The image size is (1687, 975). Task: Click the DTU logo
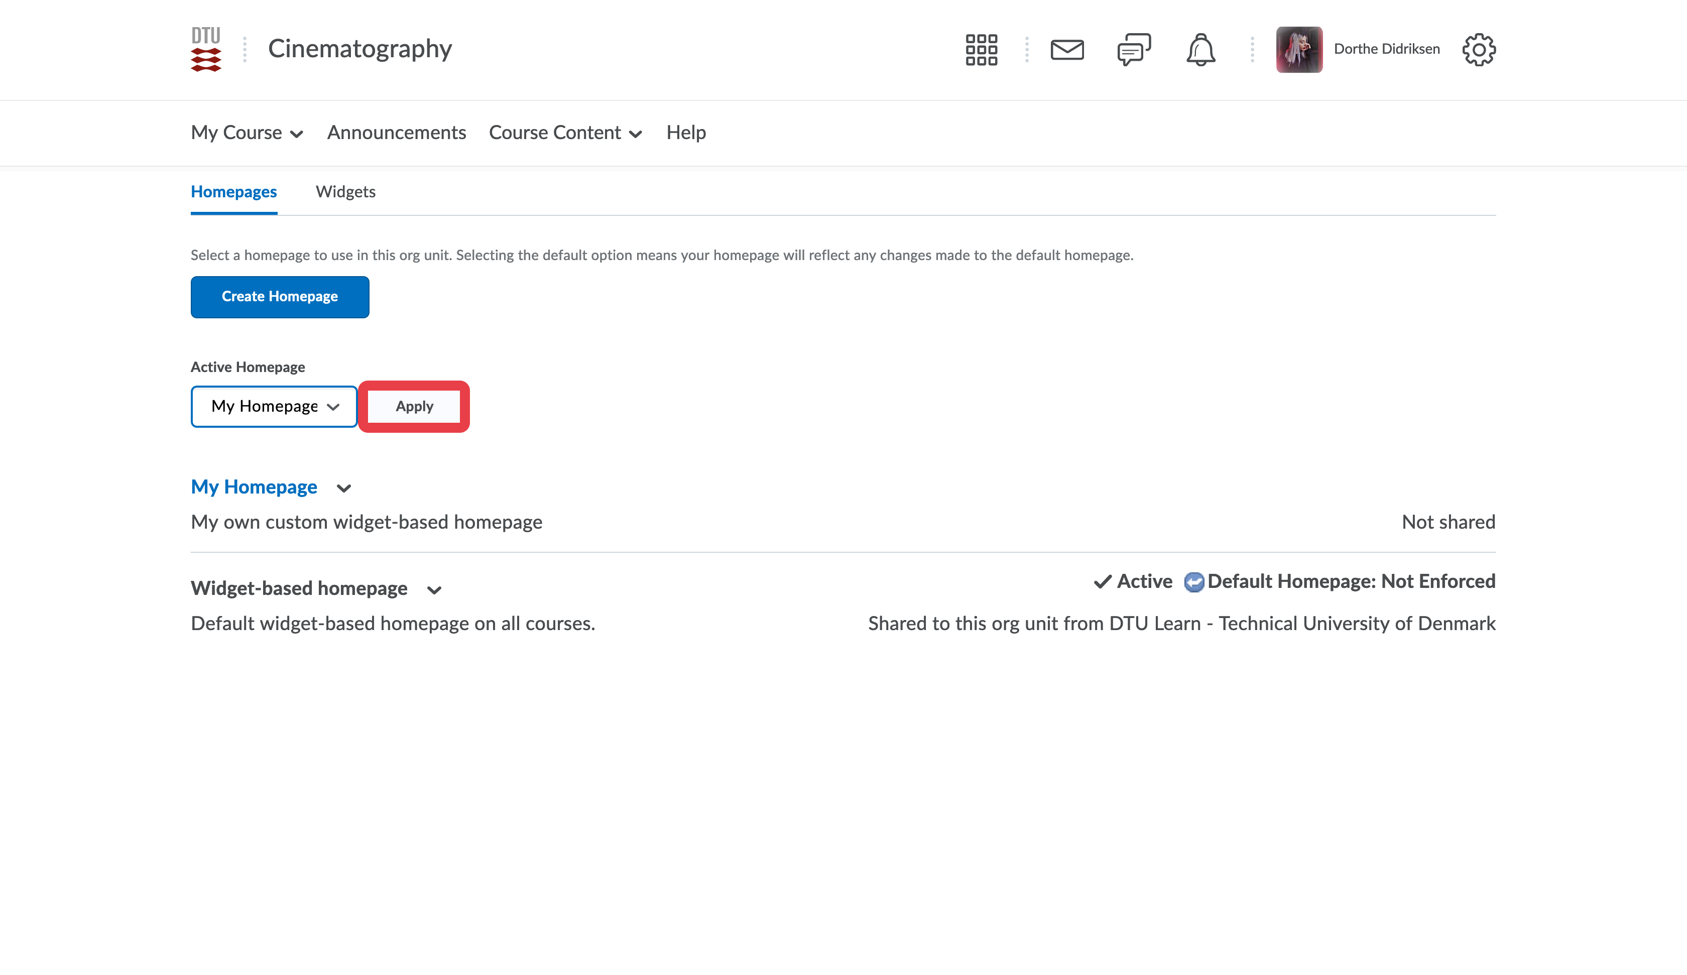pyautogui.click(x=205, y=49)
